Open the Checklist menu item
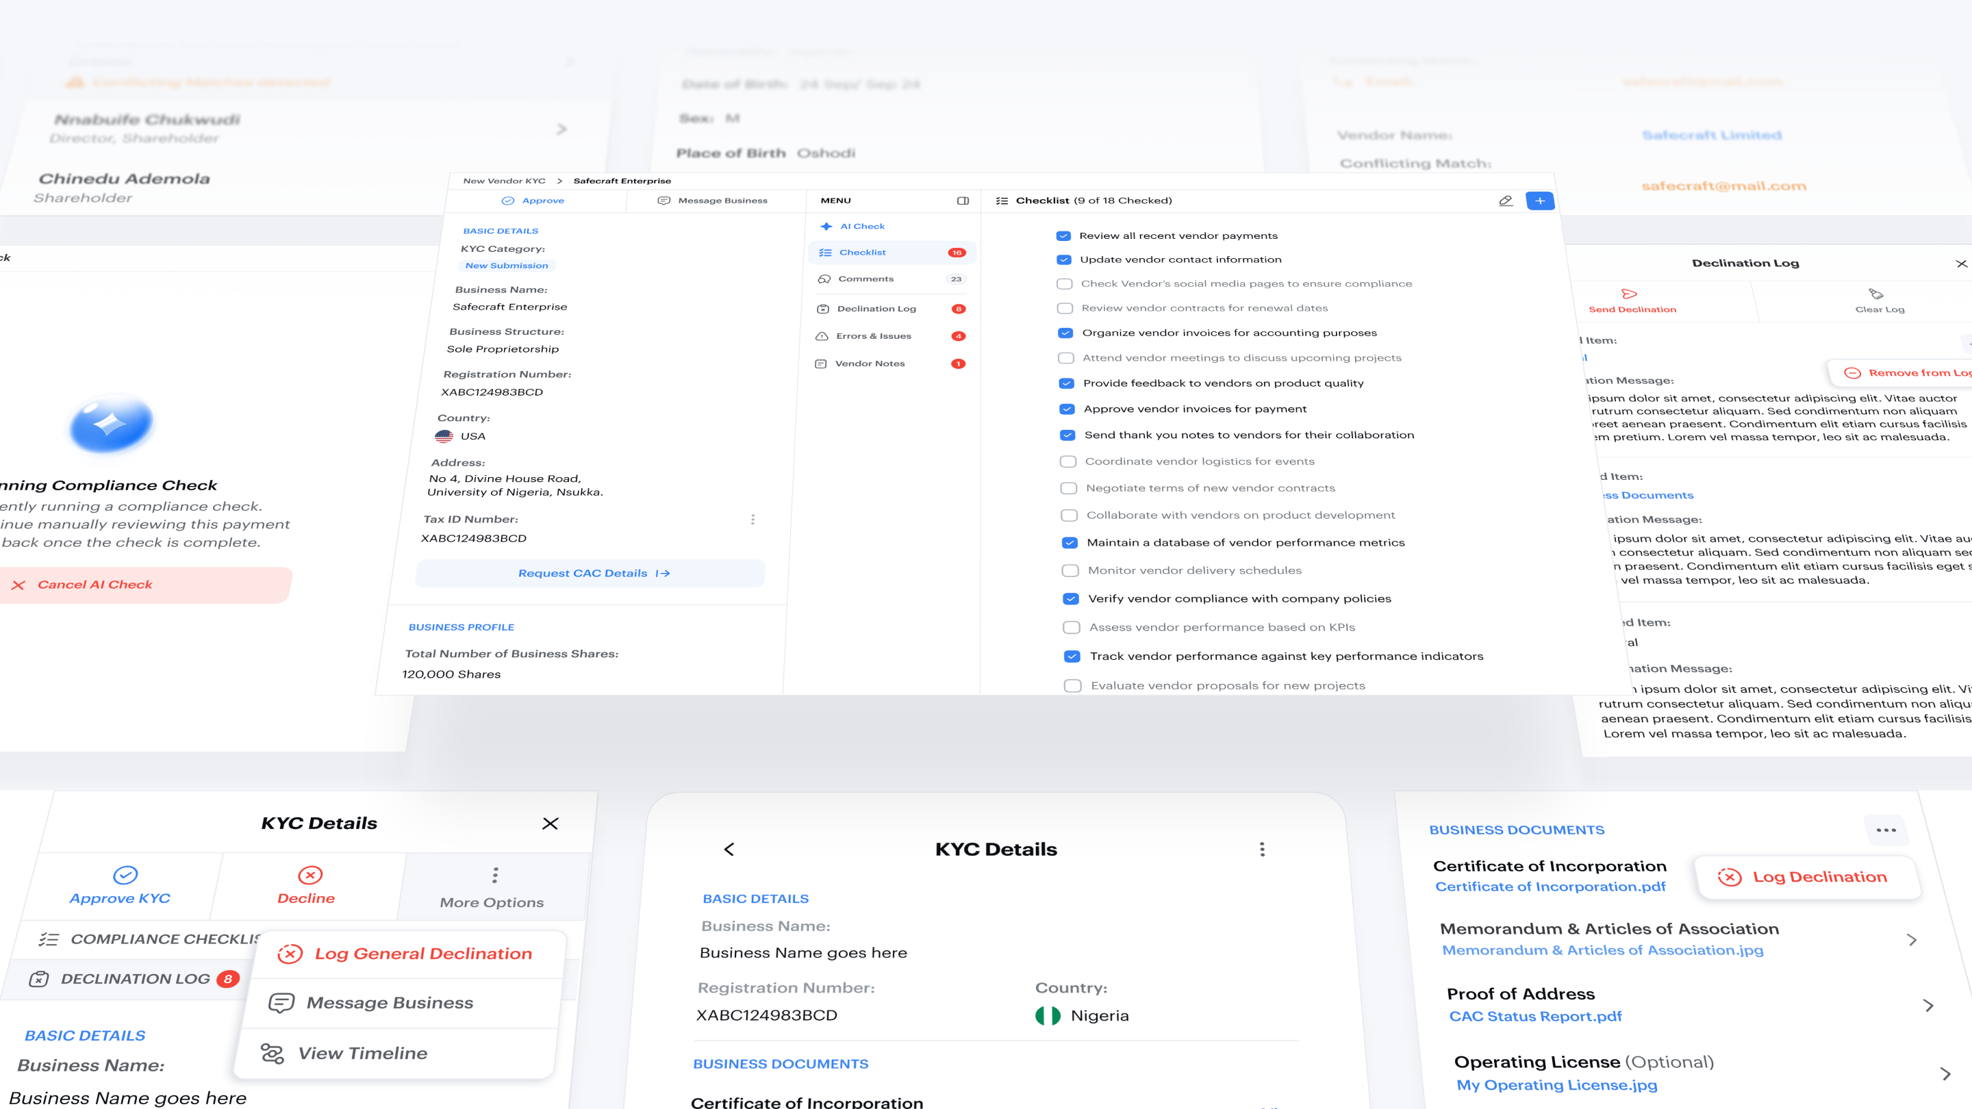Screen dimensions: 1972x1109 892,253
